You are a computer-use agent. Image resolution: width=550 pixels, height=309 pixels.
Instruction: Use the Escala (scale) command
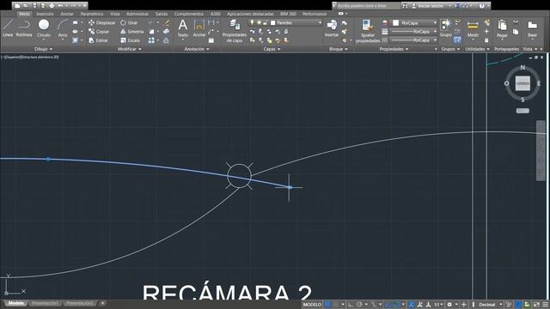(130, 40)
